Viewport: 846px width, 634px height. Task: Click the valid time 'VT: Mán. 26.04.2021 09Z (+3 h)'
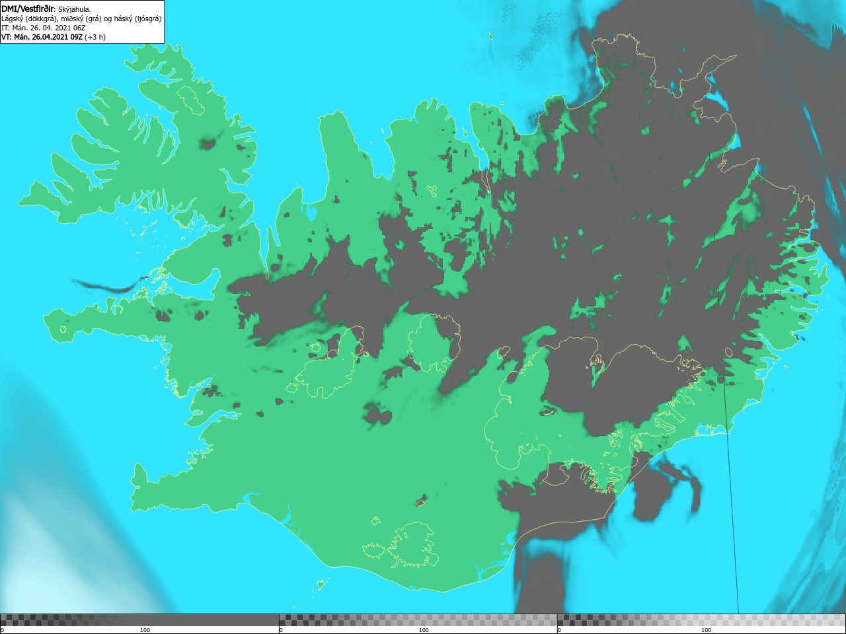click(x=54, y=37)
